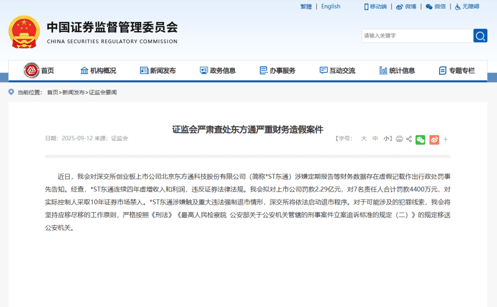This screenshot has height=307, width=497.
Task: Click the keyword search input box
Action: [414, 35]
